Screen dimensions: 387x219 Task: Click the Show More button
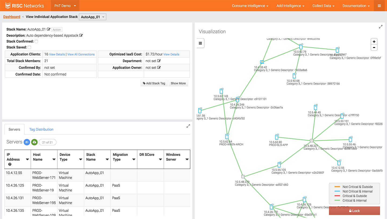tap(178, 83)
